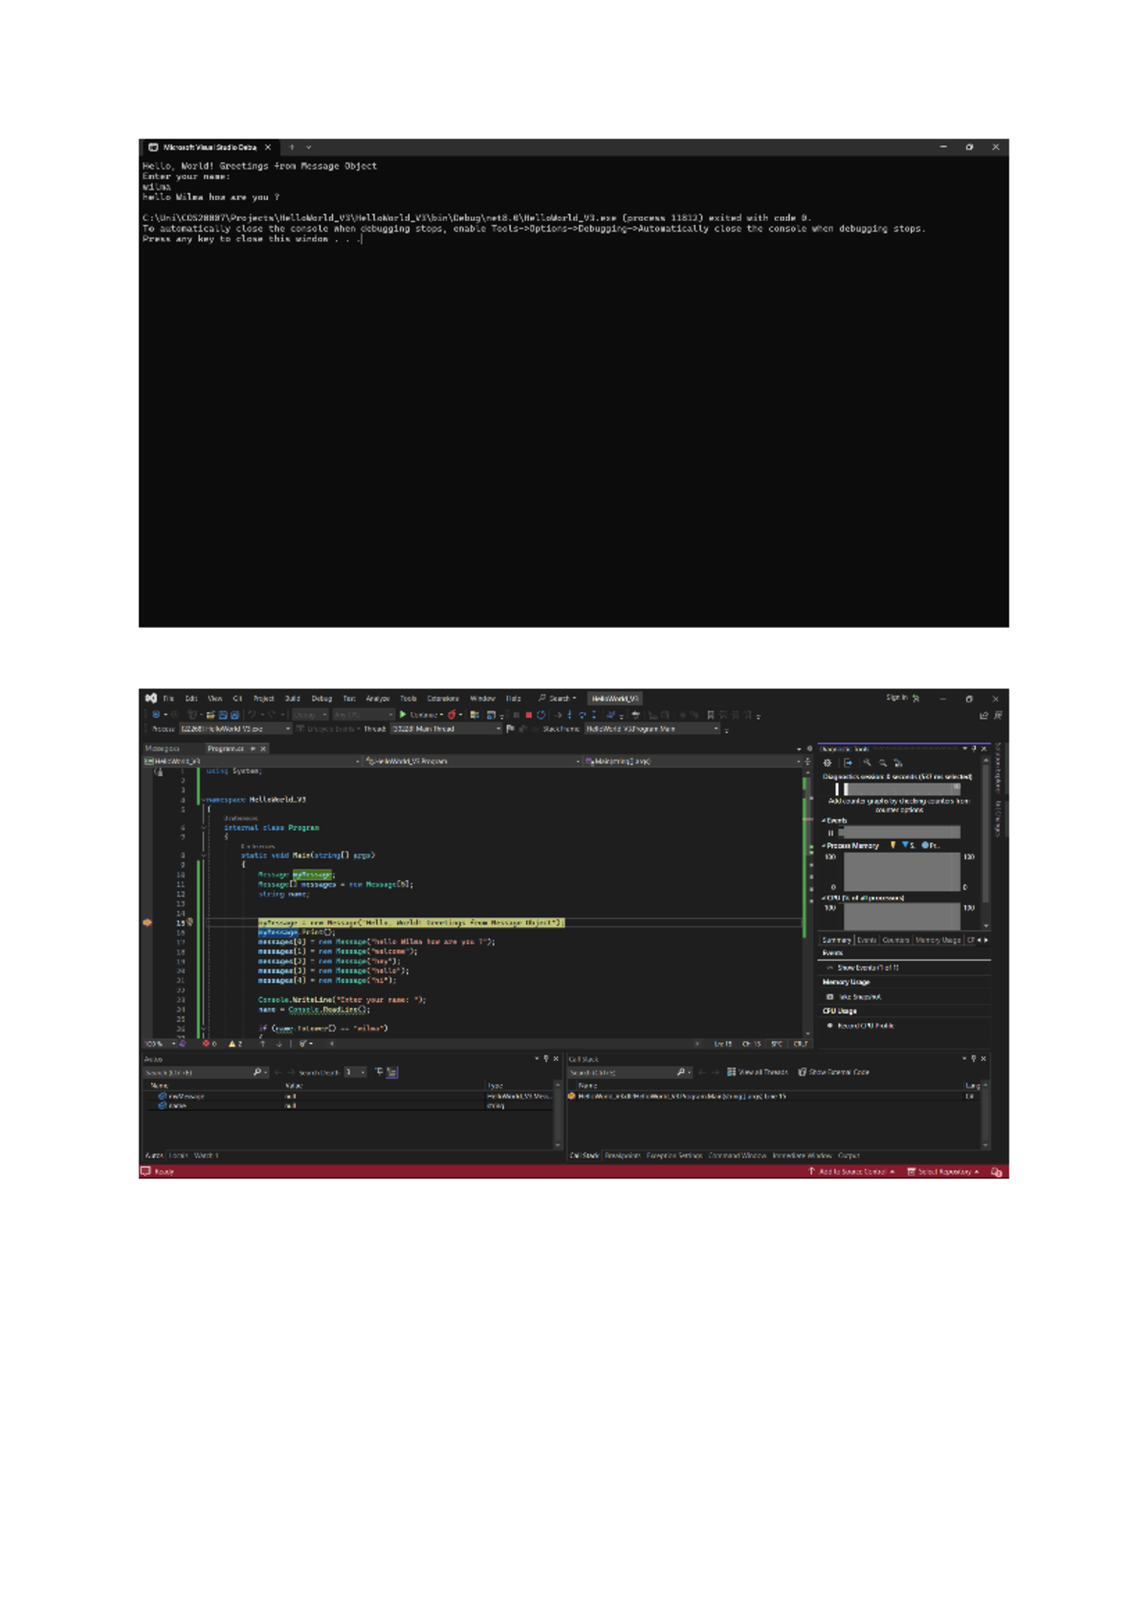Click the Diagnostic Tools settings gear icon
This screenshot has width=1148, height=1623.
point(828,763)
